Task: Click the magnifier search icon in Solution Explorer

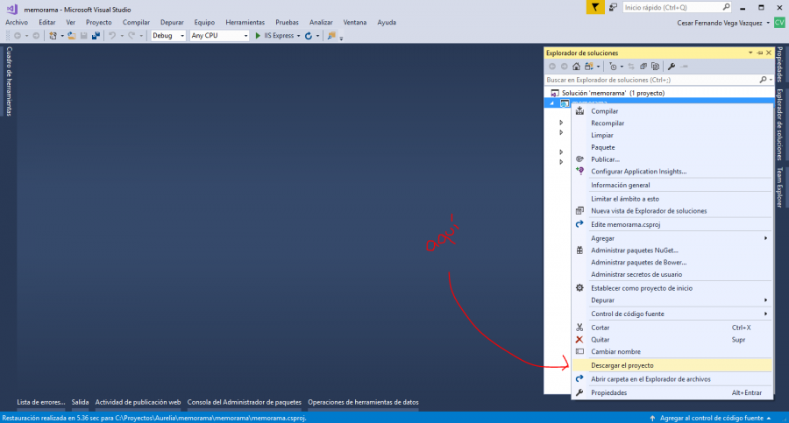Action: 763,80
